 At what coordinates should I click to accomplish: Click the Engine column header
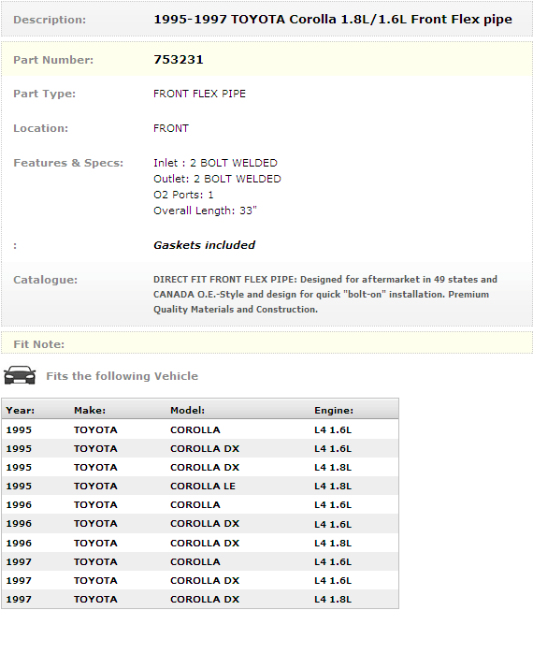pyautogui.click(x=334, y=411)
